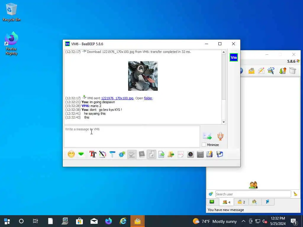Screen dimensions: 303x227
Task: Click the muted volume tray icon
Action: click(x=264, y=221)
